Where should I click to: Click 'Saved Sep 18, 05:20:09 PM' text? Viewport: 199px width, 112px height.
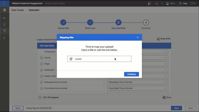click(39, 108)
